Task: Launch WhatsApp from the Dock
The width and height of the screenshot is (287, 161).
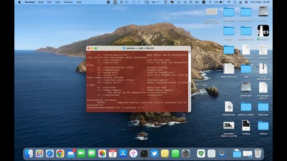Action: (175, 153)
